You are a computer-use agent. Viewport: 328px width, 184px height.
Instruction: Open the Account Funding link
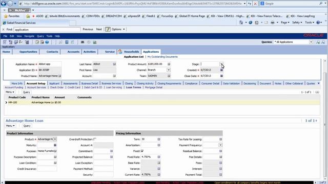pos(14,87)
